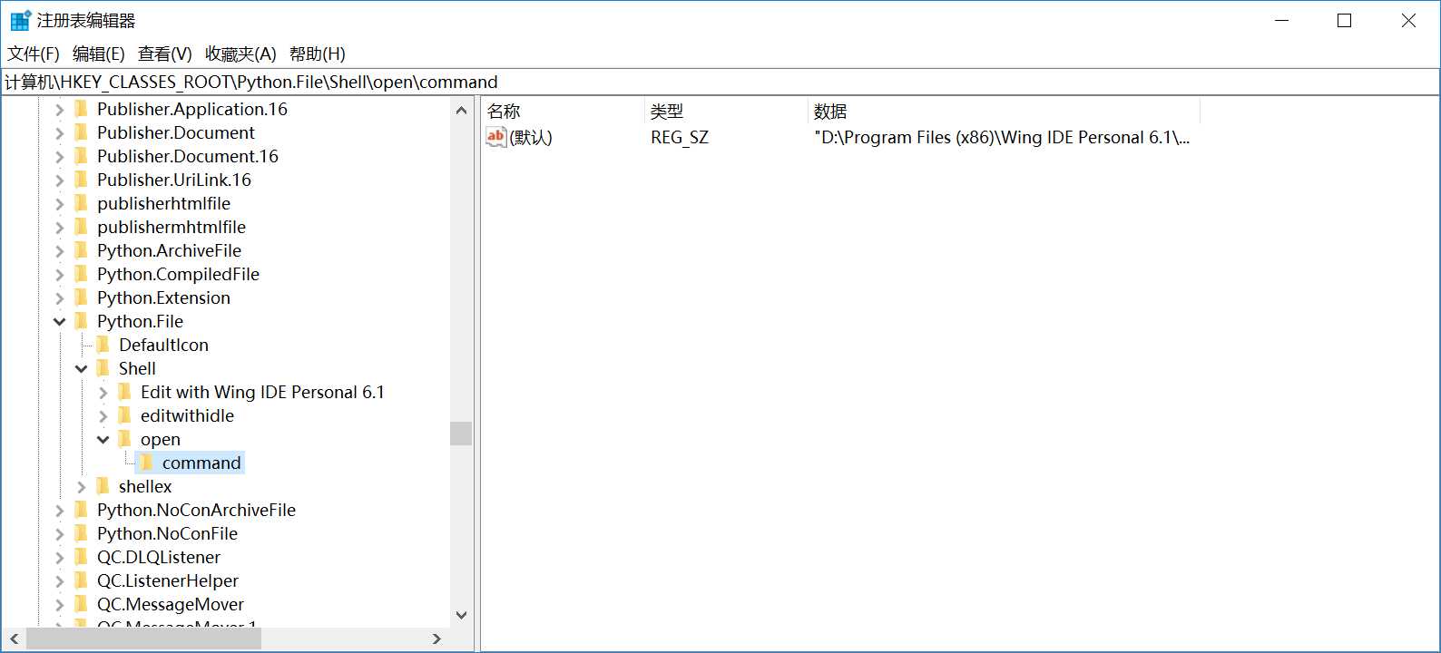Collapse the open key
Screen dimensions: 1441x653
[103, 440]
